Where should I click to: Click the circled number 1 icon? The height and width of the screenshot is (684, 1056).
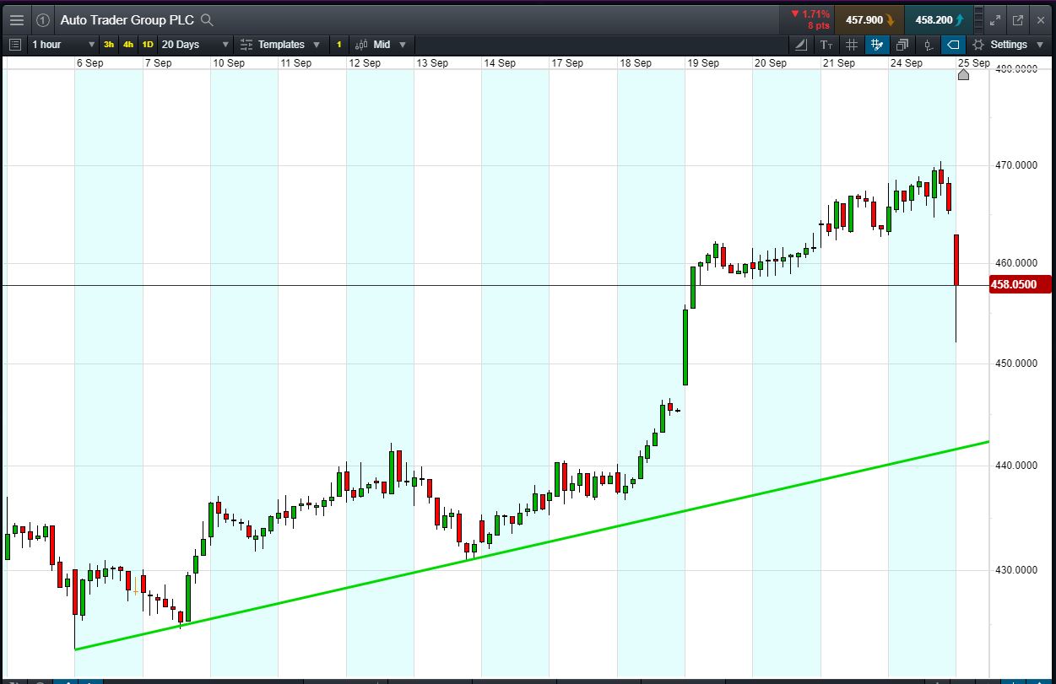coord(43,19)
